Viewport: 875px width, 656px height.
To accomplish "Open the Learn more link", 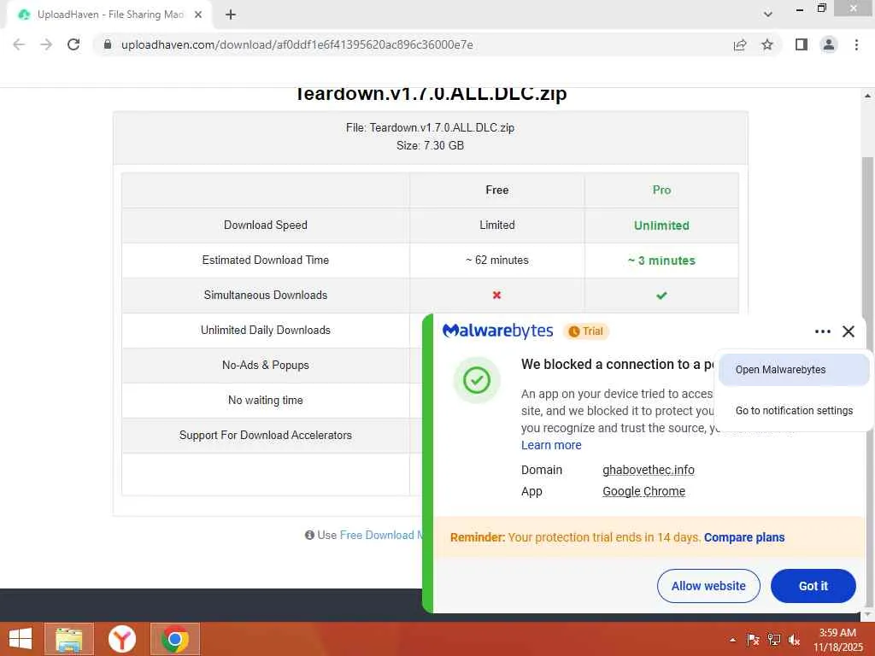I will point(551,445).
